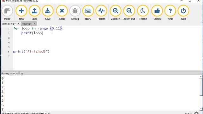Save the current script

(48, 13)
